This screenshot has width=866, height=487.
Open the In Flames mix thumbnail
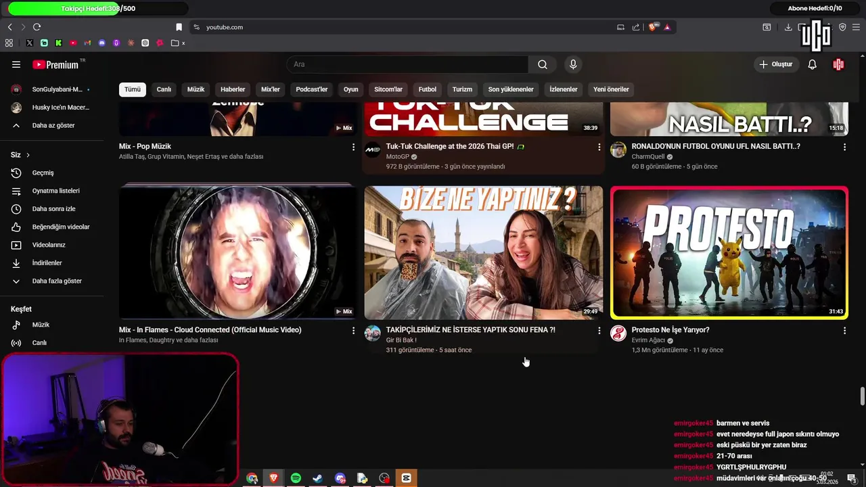tap(238, 251)
